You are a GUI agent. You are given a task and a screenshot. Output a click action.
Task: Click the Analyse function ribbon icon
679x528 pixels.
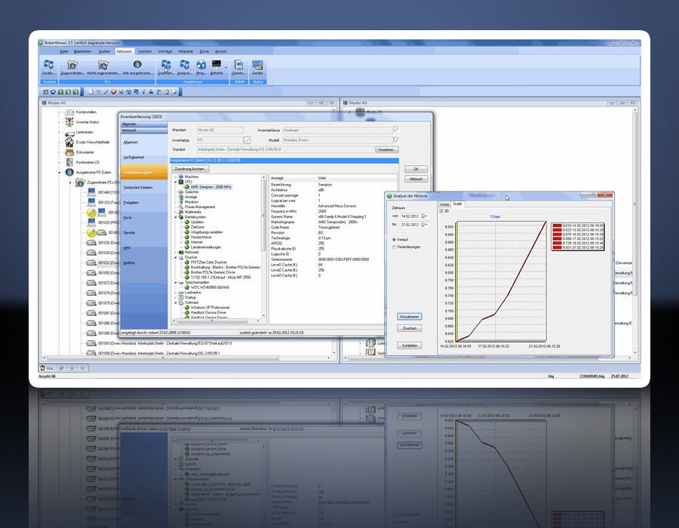(x=185, y=65)
